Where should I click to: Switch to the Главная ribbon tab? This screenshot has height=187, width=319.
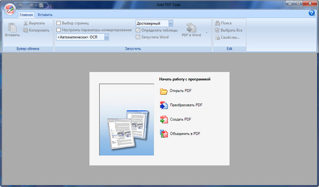tap(26, 14)
